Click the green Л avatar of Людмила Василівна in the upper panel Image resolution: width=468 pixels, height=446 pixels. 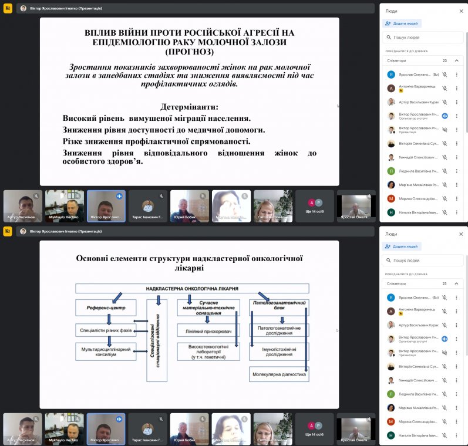[391, 171]
